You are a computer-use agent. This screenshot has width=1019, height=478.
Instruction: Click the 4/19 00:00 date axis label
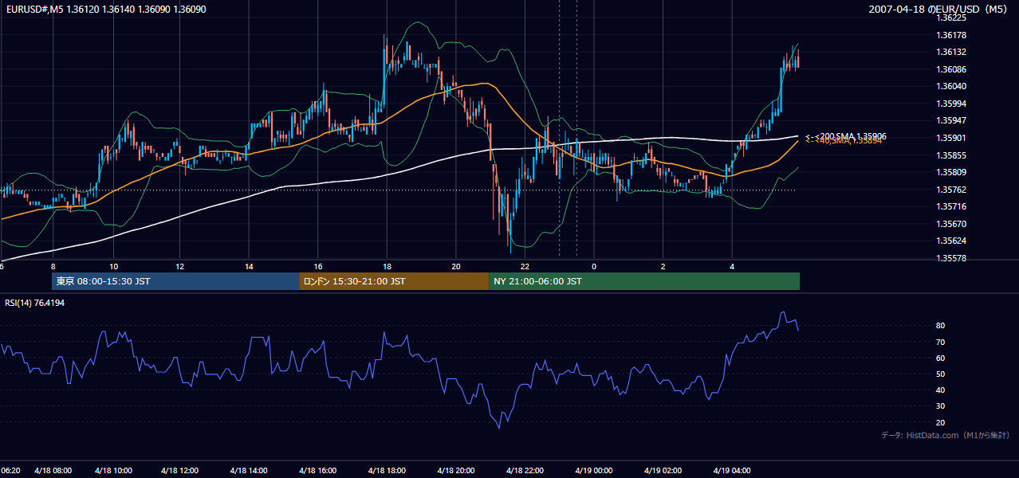coord(592,471)
